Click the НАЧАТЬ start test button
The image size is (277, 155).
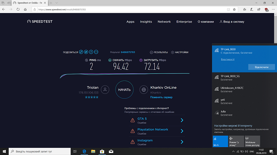[x=124, y=90]
